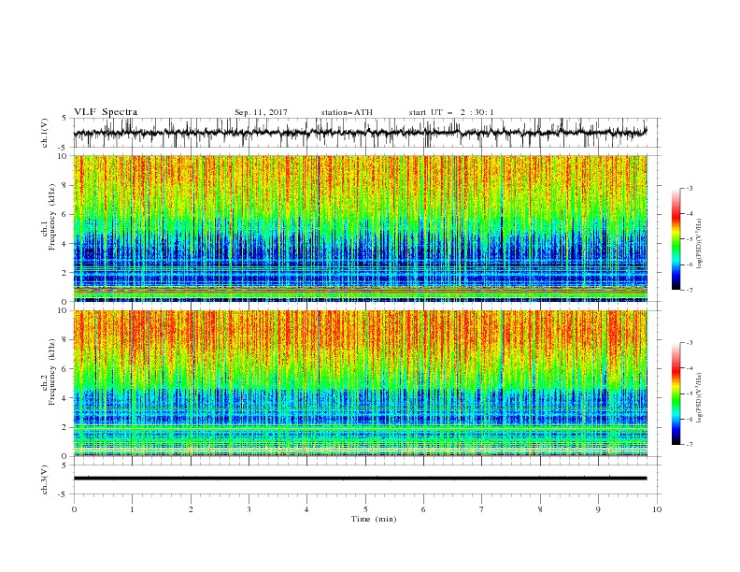Click the lower color scale bar for ch.2
The width and height of the screenshot is (740, 572).
(x=676, y=393)
